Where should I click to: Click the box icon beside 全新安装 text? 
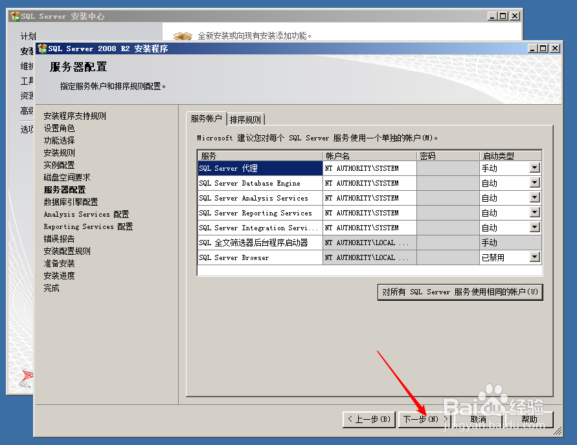coord(183,36)
